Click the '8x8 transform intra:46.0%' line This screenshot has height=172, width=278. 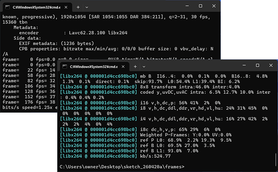(150, 87)
